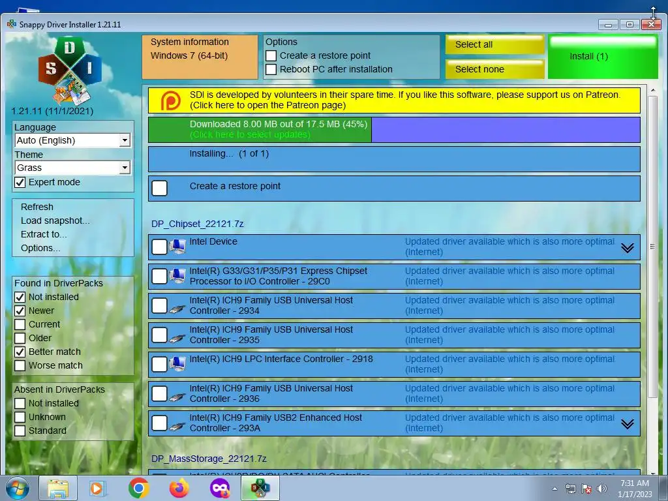The width and height of the screenshot is (668, 501).
Task: Click the SDI icon in the title bar
Action: click(x=12, y=24)
